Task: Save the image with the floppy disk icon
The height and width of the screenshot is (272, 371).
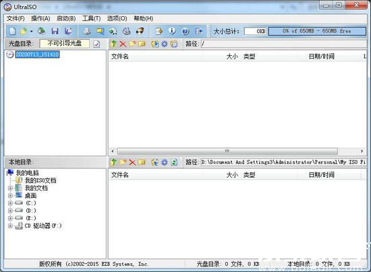Action: [55, 31]
